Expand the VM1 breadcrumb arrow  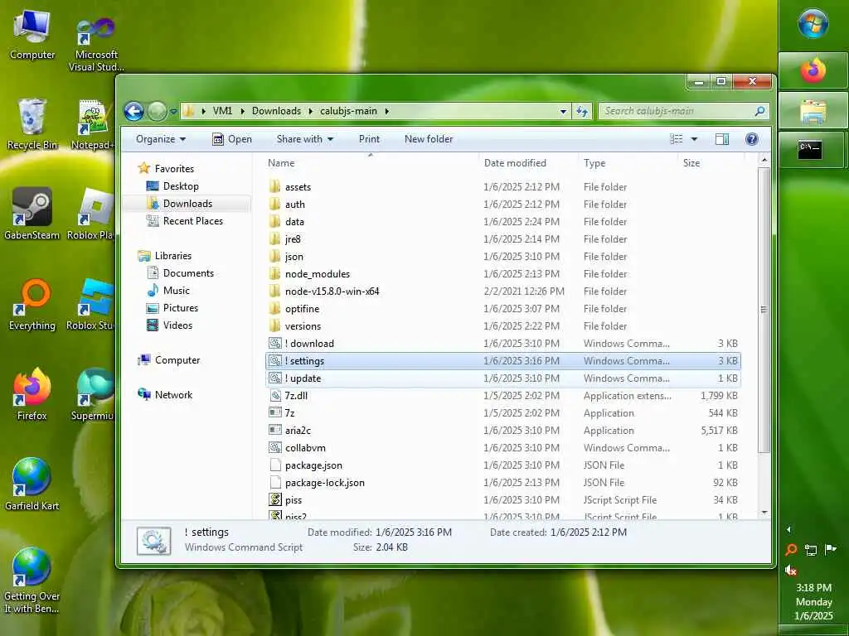coord(242,112)
